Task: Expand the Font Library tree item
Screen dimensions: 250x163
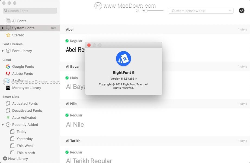Action: (x=3, y=51)
